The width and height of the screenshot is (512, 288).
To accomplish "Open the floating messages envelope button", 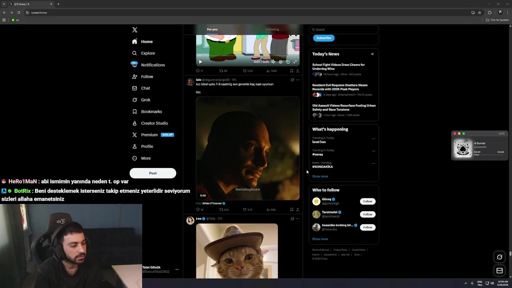I will (500, 271).
